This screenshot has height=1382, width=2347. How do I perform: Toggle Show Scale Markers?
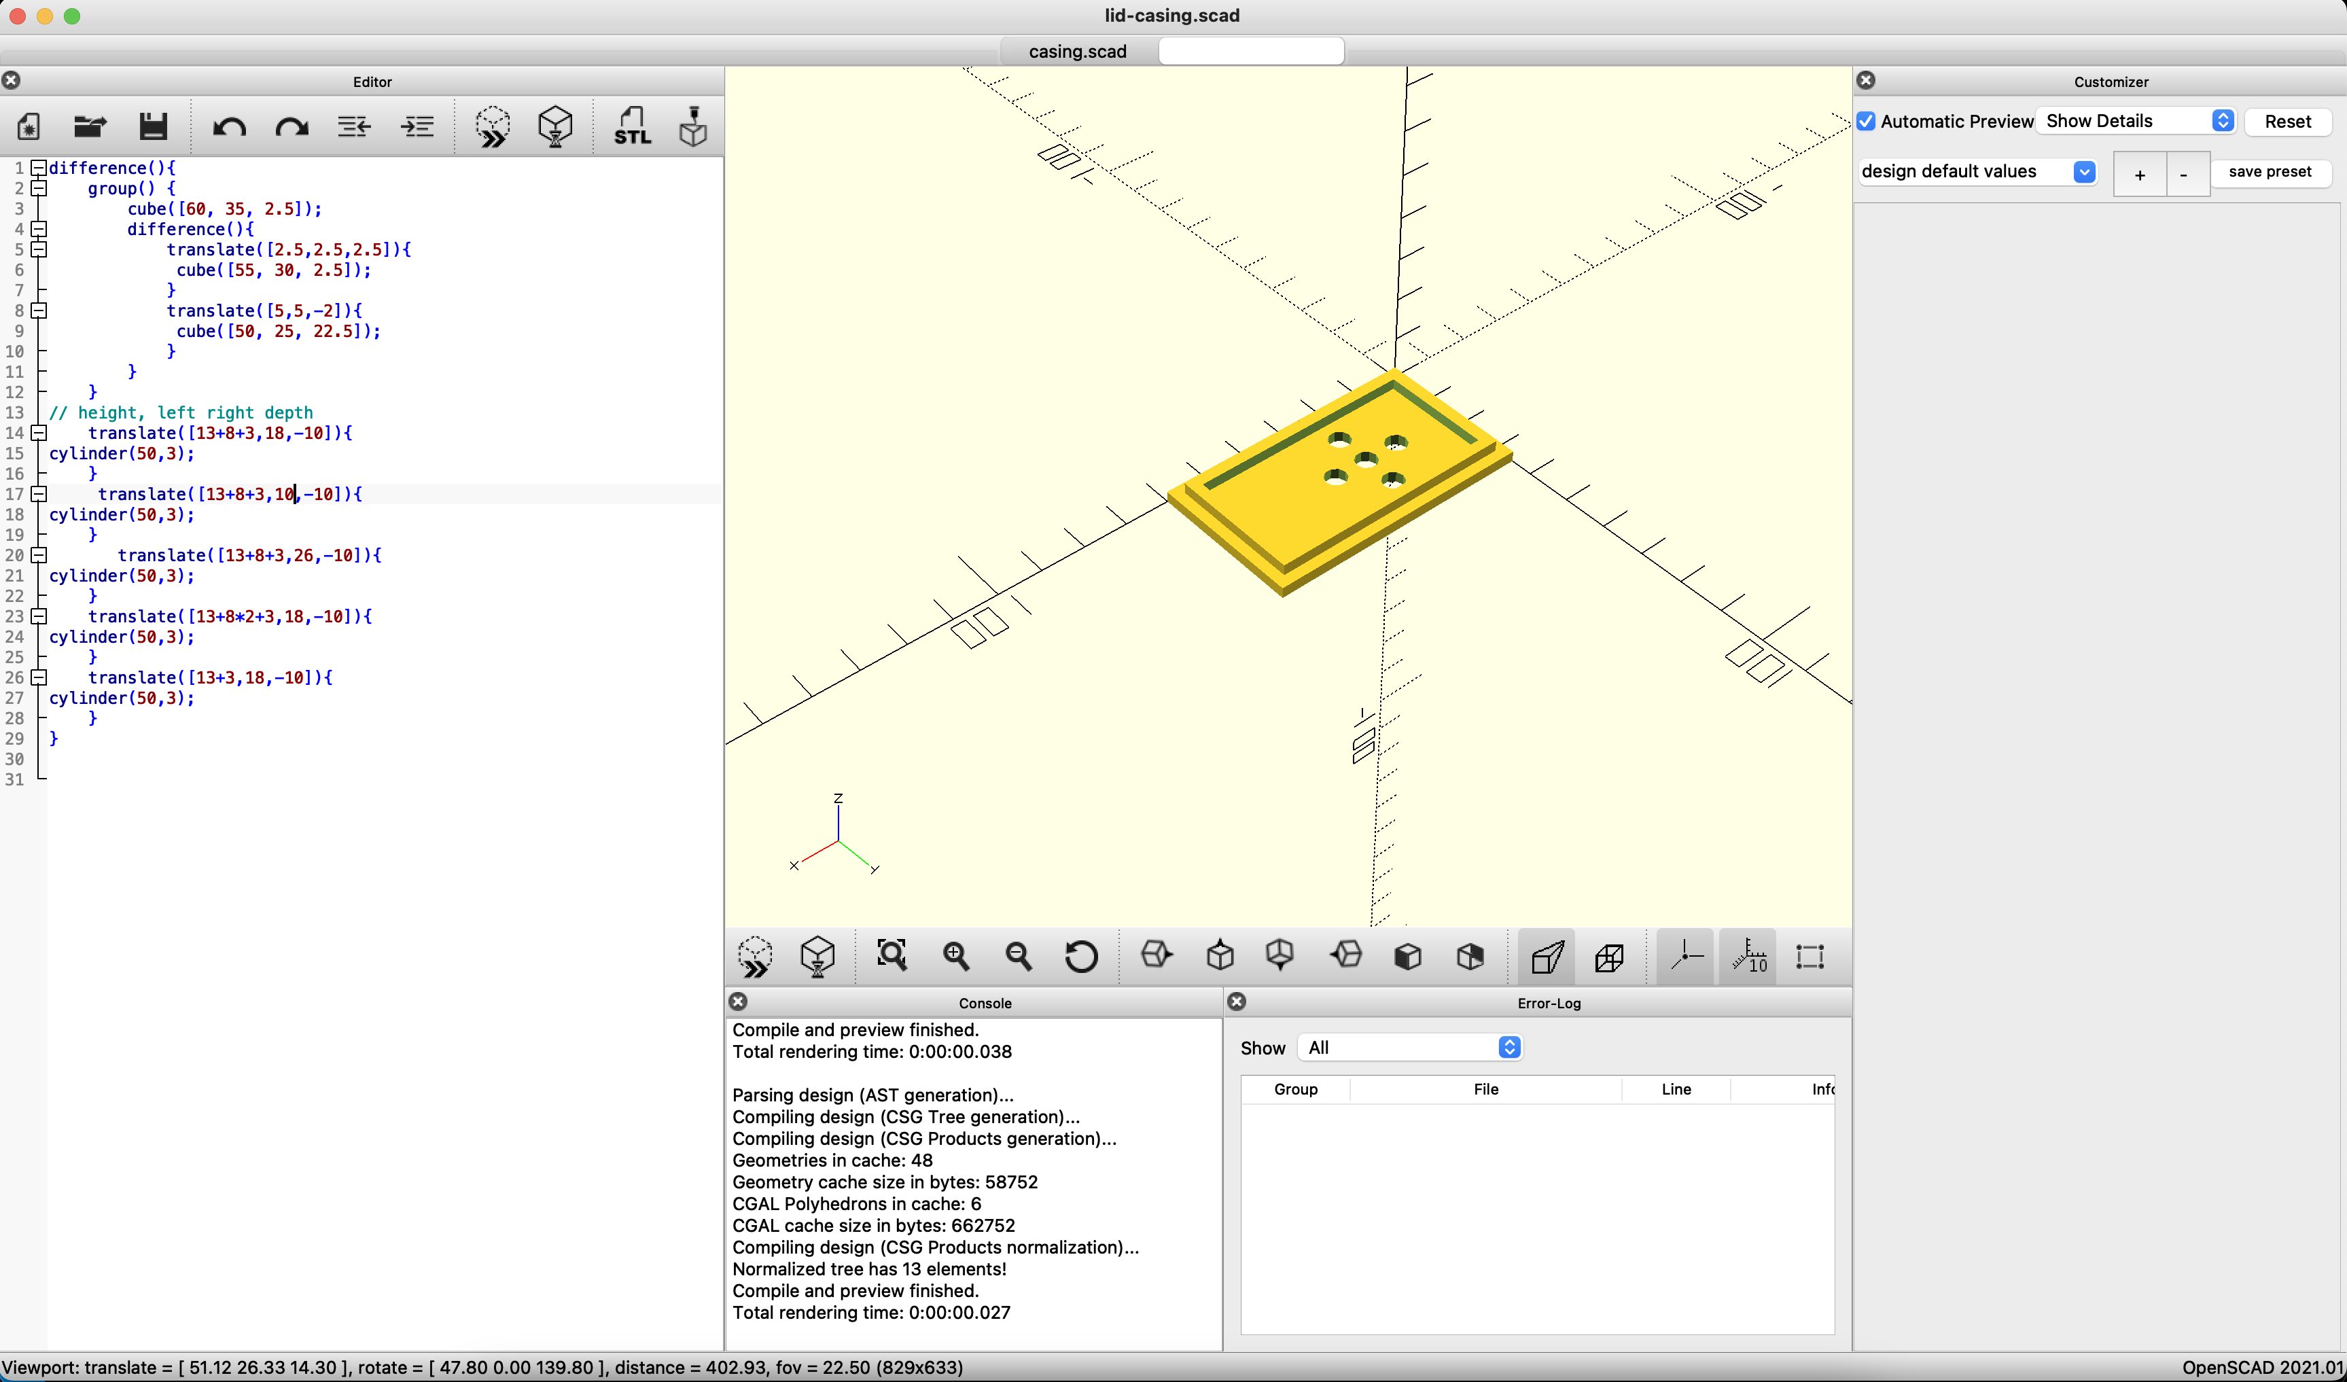(x=1748, y=957)
